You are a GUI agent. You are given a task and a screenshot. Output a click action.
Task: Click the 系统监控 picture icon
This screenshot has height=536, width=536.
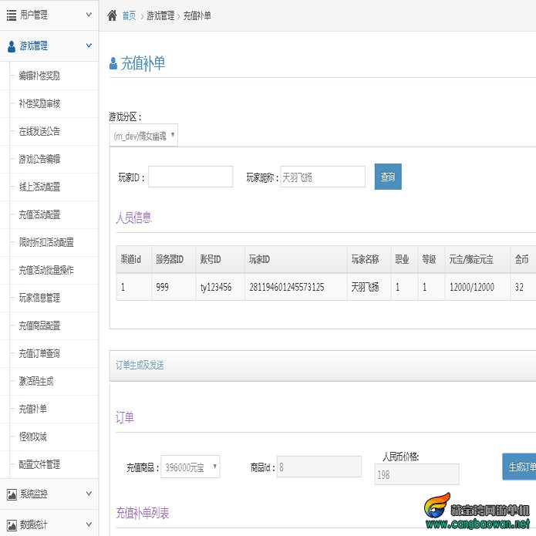(12, 494)
